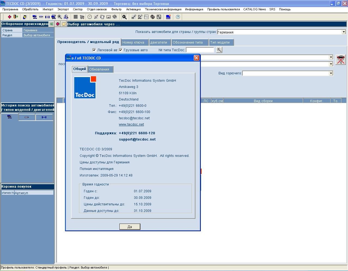Click the help question mark icon

point(178,17)
